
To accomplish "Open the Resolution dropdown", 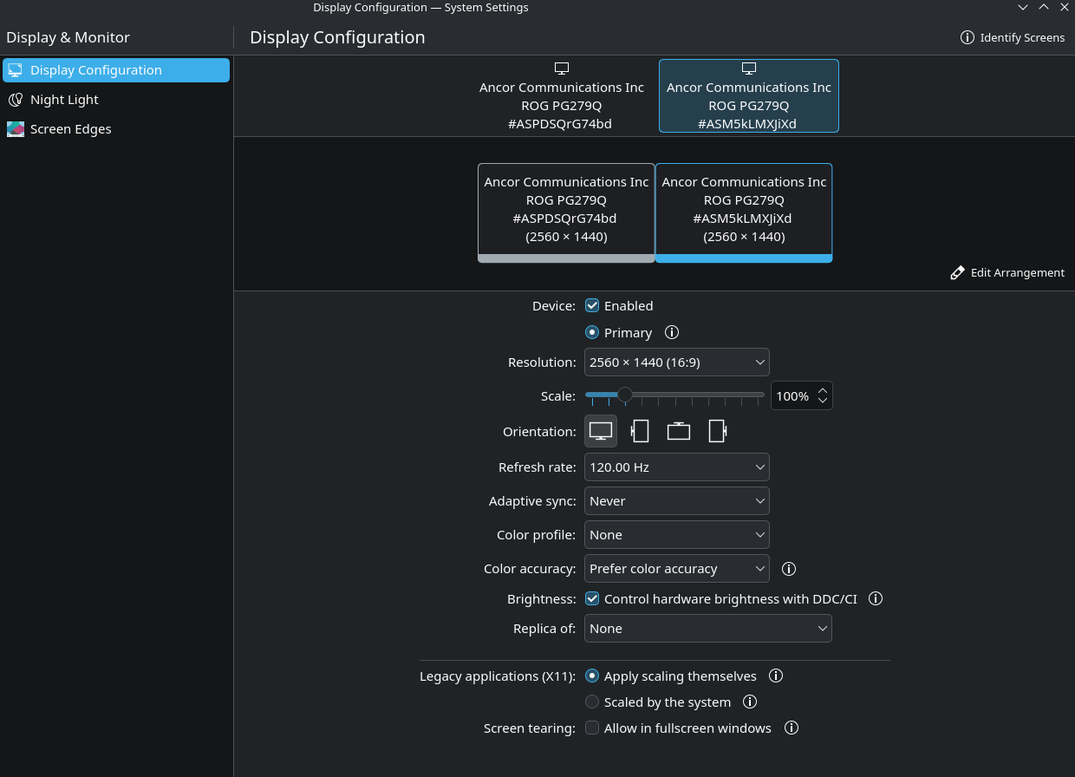I will pos(676,362).
